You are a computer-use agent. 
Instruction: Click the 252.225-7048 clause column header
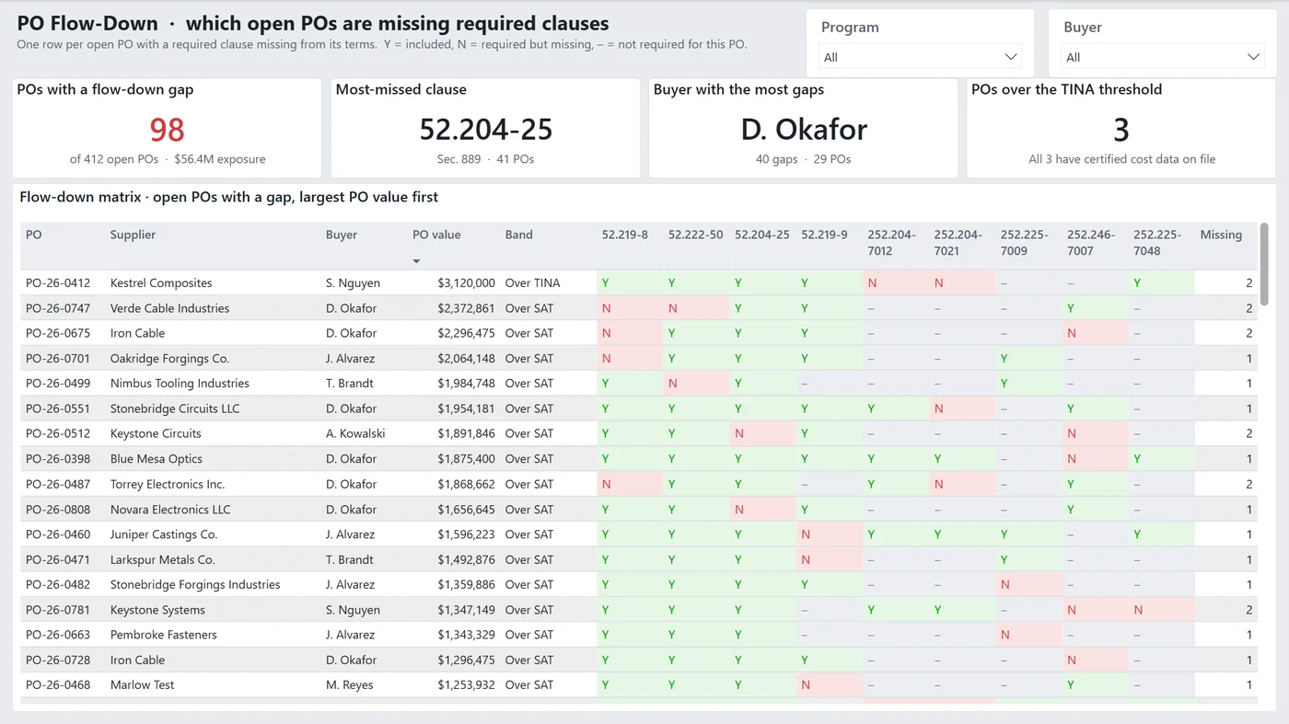pos(1159,243)
